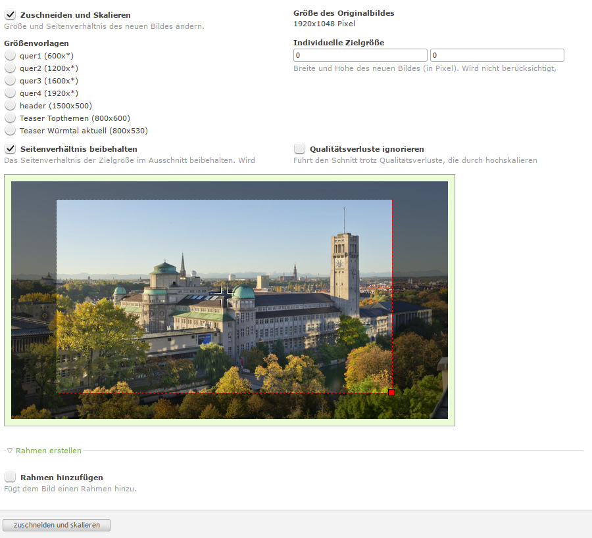
Task: Enable Qualitätsverluste ignorieren checkbox
Action: 300,148
